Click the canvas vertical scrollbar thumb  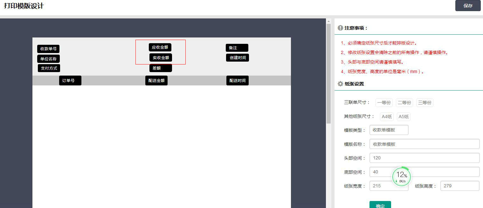tap(328, 73)
